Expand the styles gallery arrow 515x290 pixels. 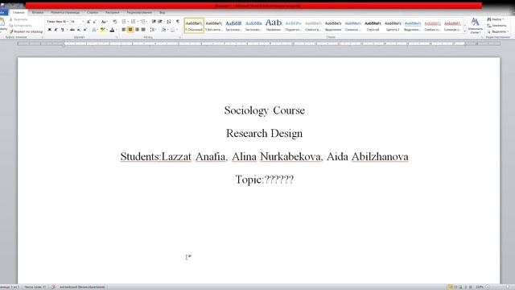[x=465, y=31]
